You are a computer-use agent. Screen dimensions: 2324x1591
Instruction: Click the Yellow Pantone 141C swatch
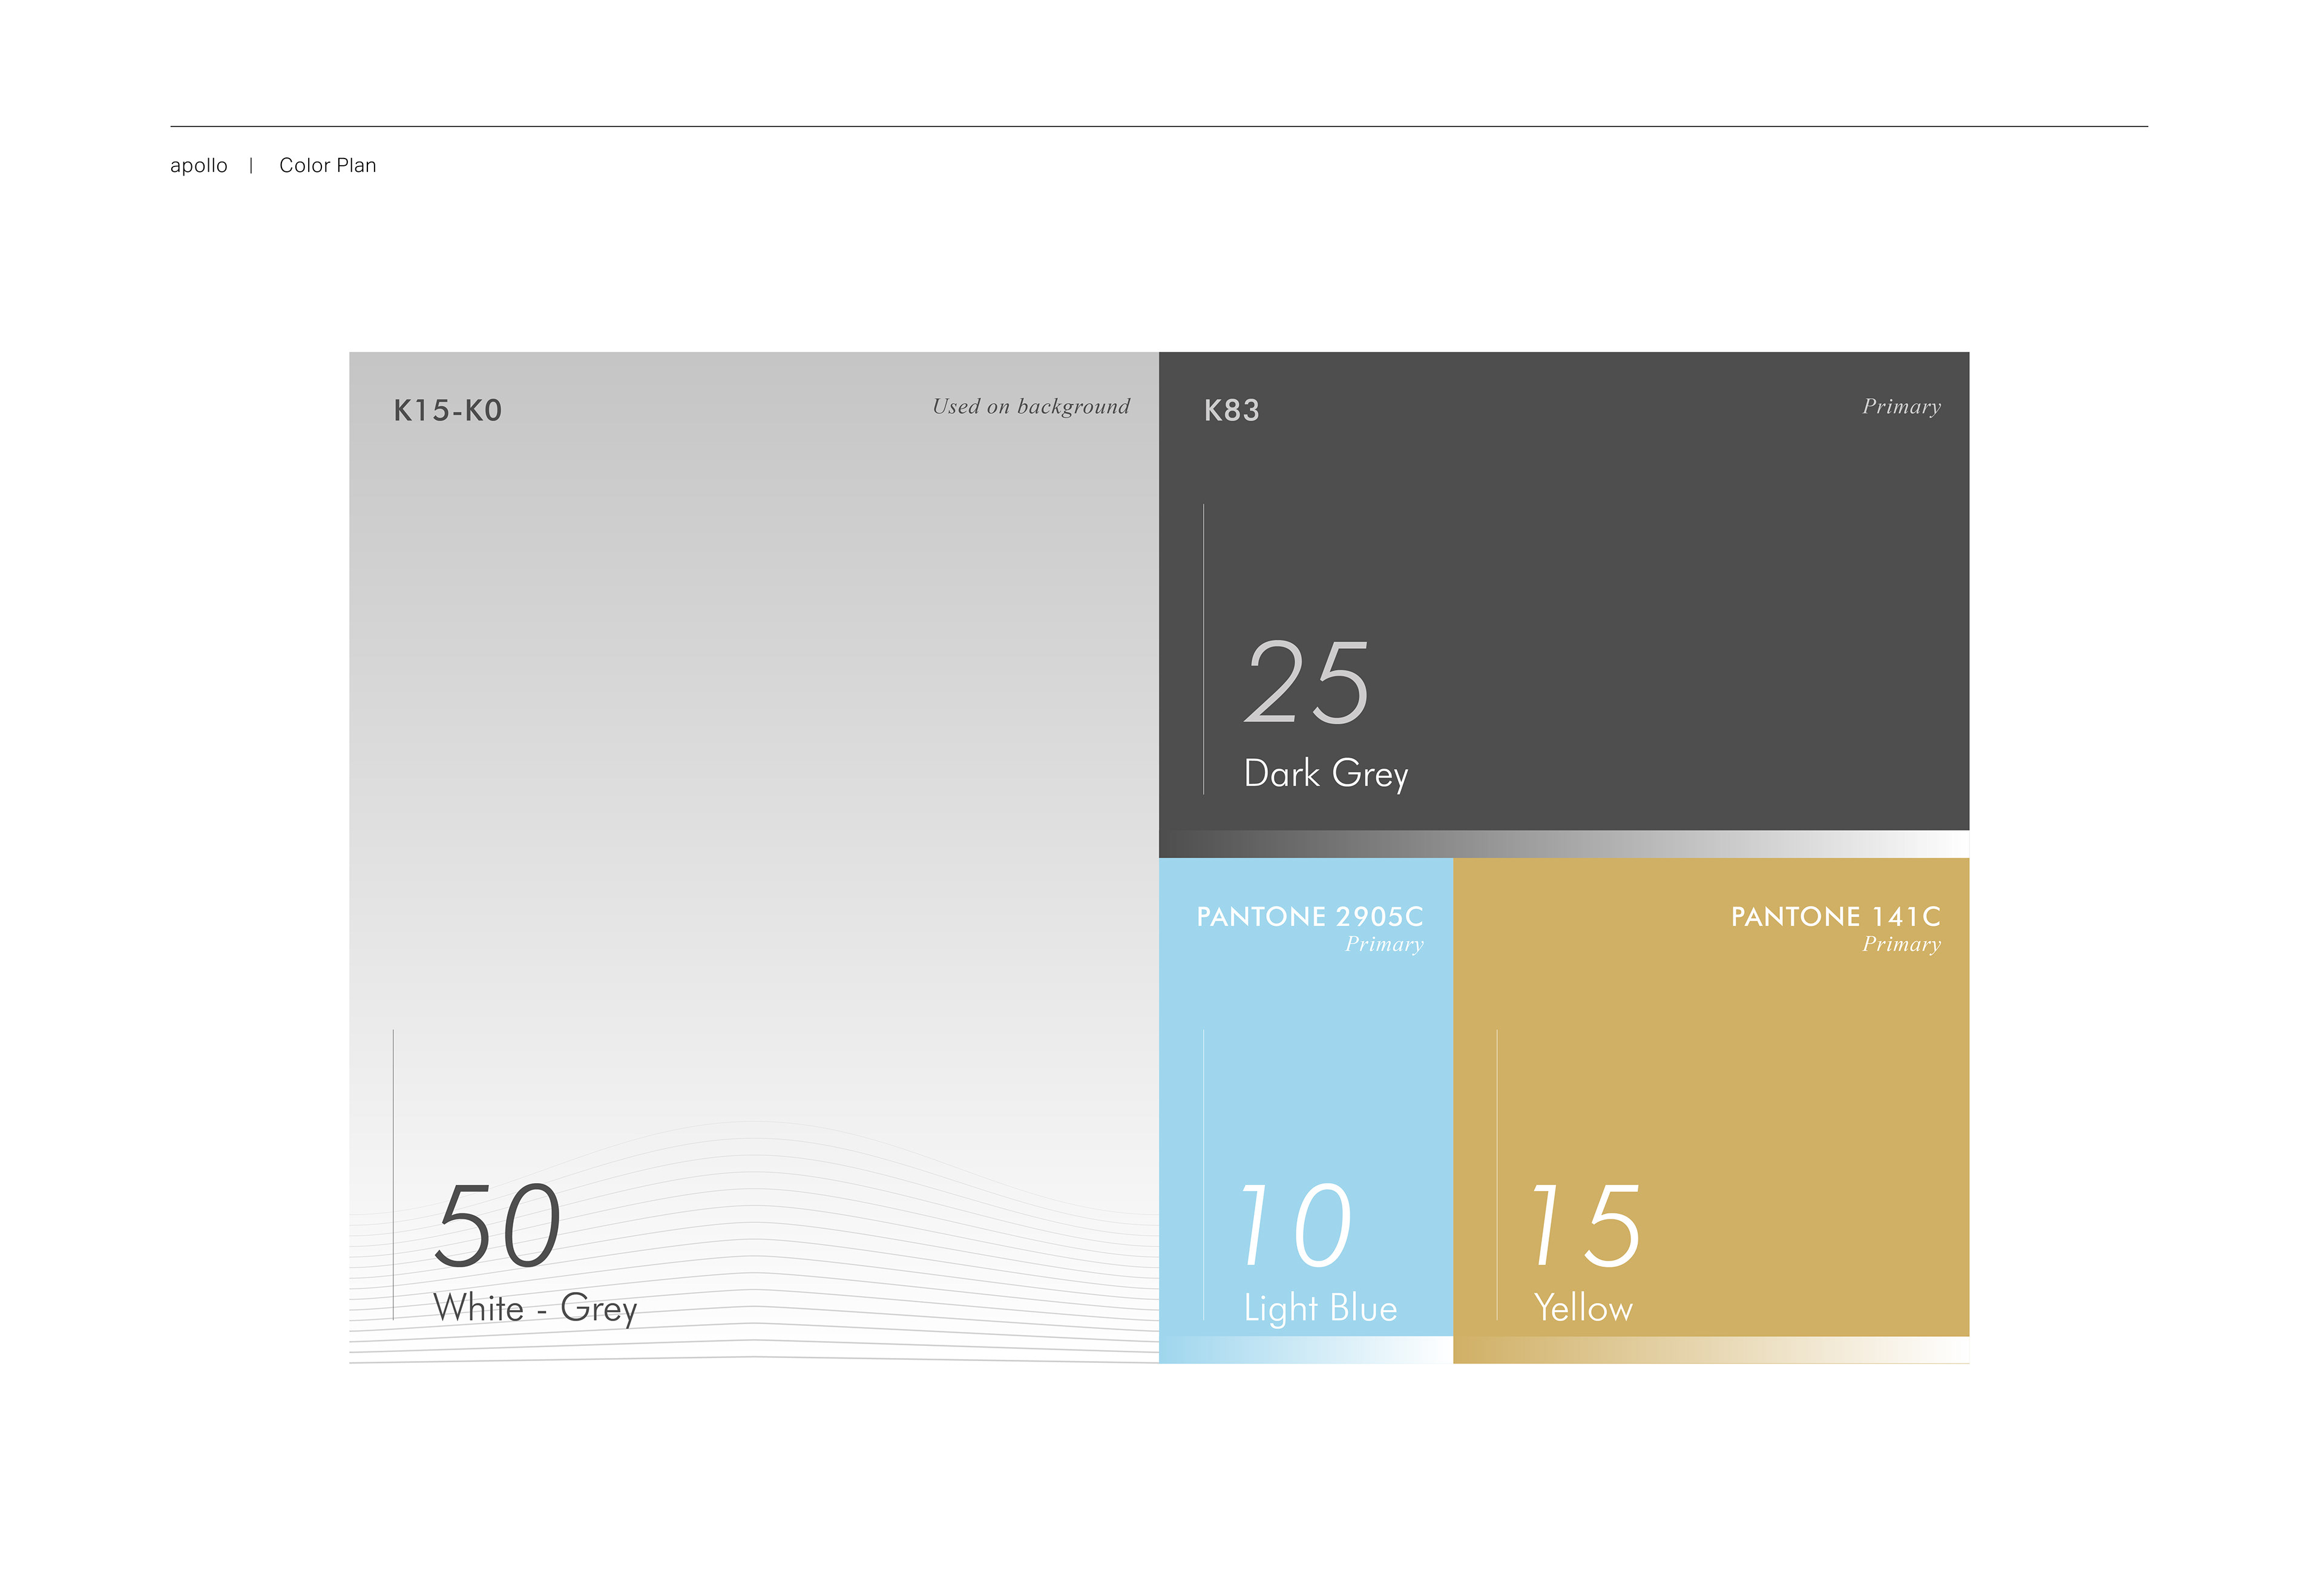pos(1760,1080)
